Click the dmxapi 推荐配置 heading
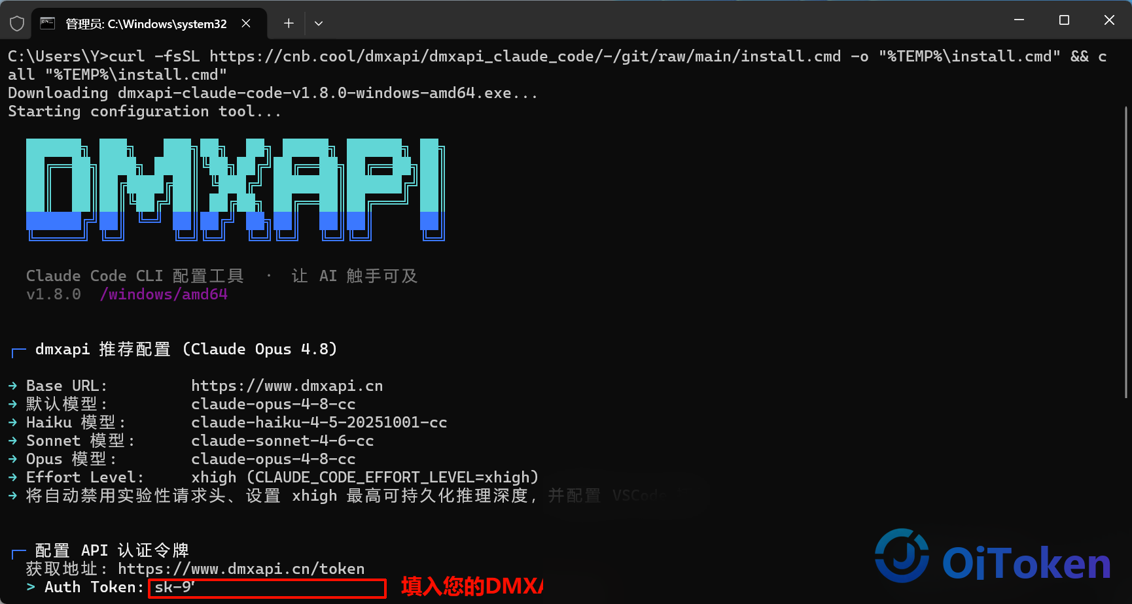The width and height of the screenshot is (1132, 604). (186, 349)
